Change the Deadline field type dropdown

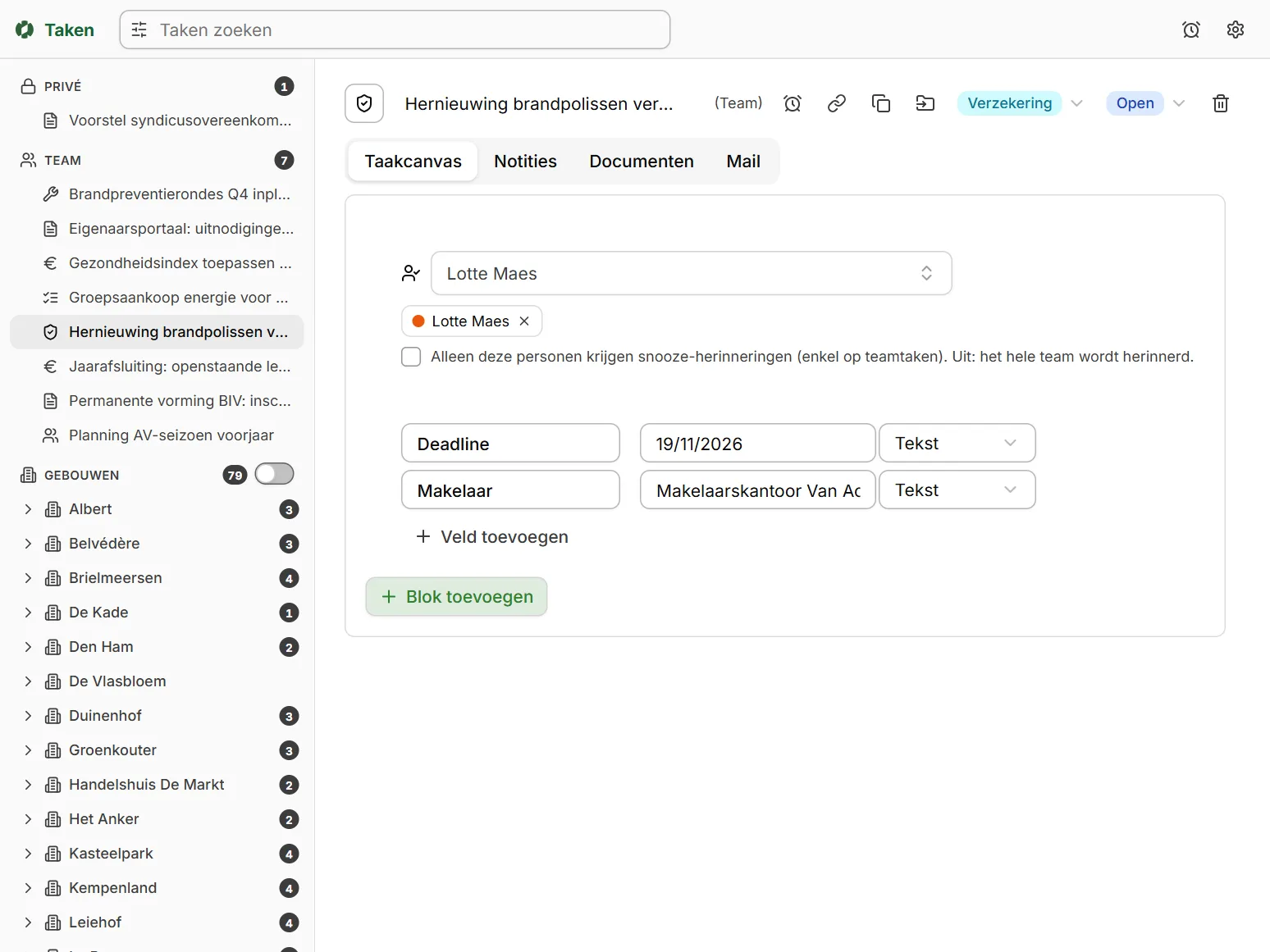click(x=957, y=444)
